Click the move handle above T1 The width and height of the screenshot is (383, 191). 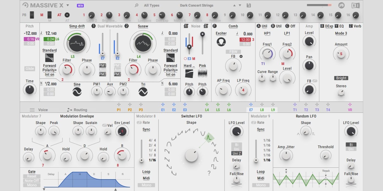(295, 105)
